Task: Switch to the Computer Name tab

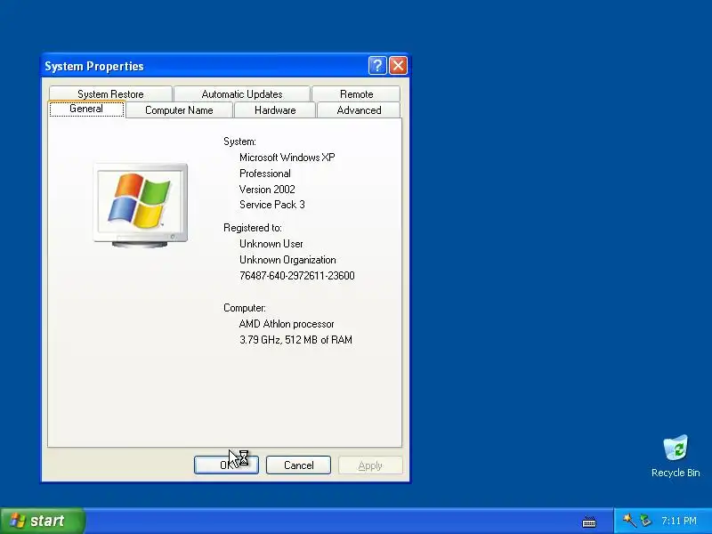Action: [179, 110]
